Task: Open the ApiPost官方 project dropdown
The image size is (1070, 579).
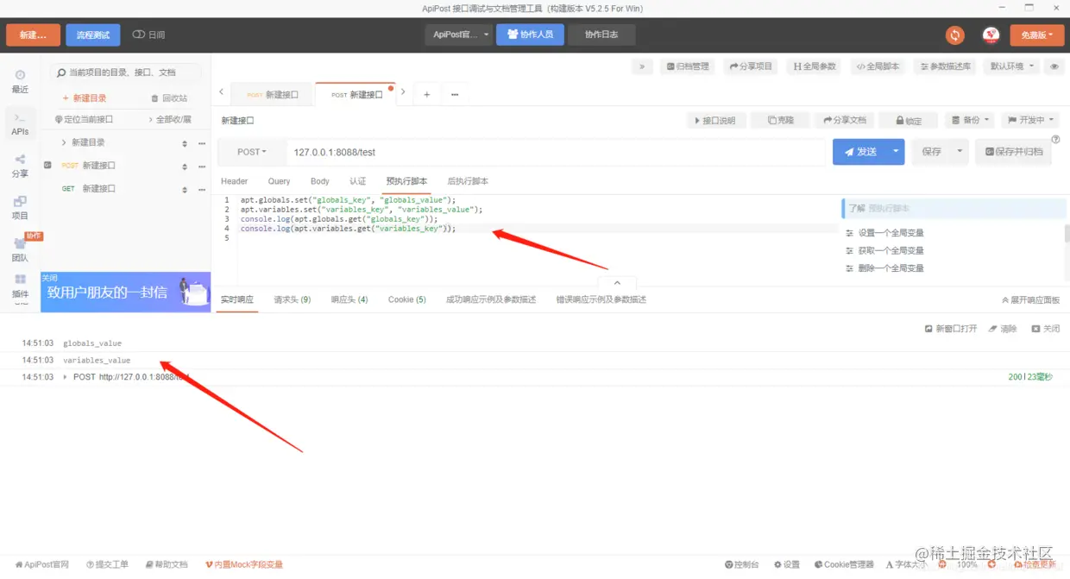Action: (458, 35)
